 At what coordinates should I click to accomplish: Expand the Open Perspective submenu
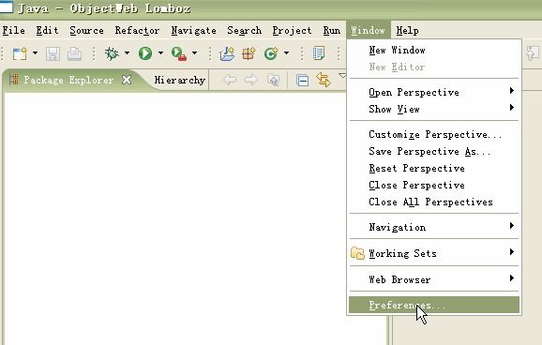coord(434,92)
